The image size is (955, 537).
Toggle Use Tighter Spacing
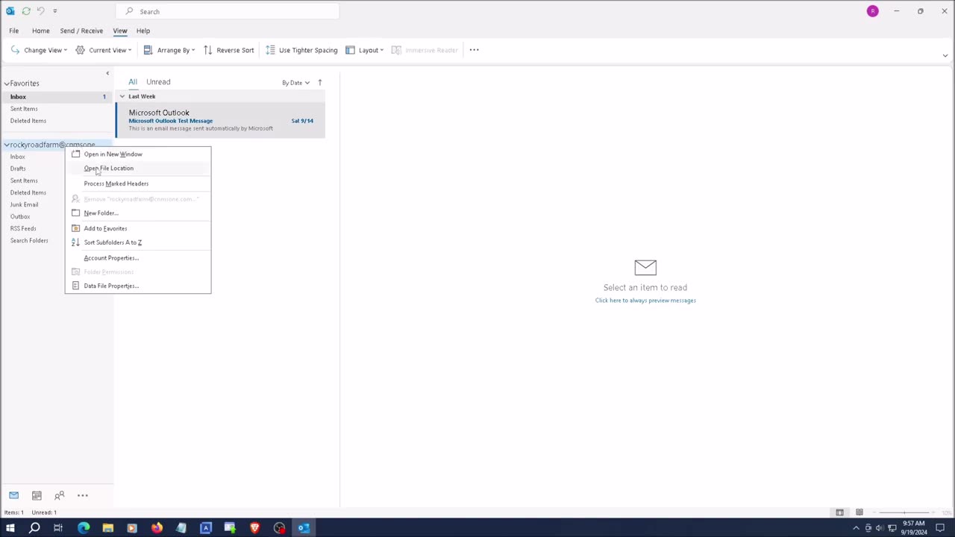point(301,50)
